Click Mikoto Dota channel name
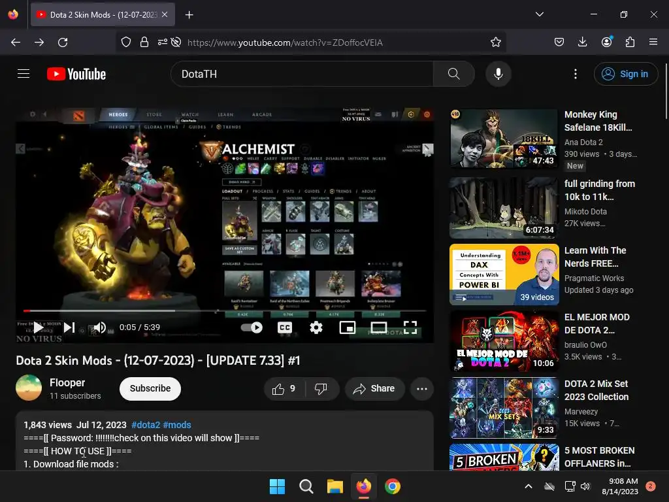 click(x=585, y=211)
